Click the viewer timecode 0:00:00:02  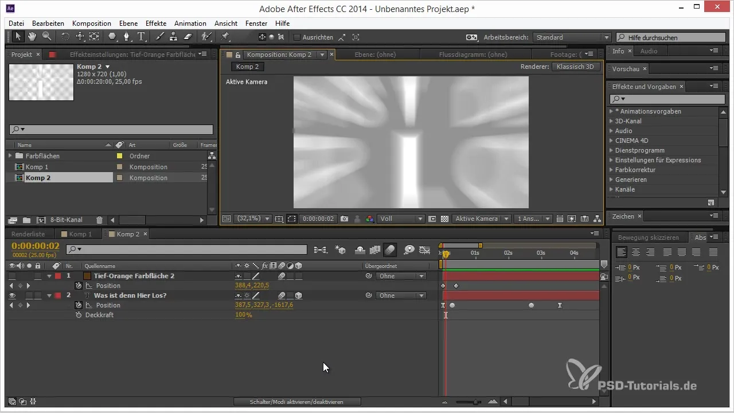click(318, 219)
